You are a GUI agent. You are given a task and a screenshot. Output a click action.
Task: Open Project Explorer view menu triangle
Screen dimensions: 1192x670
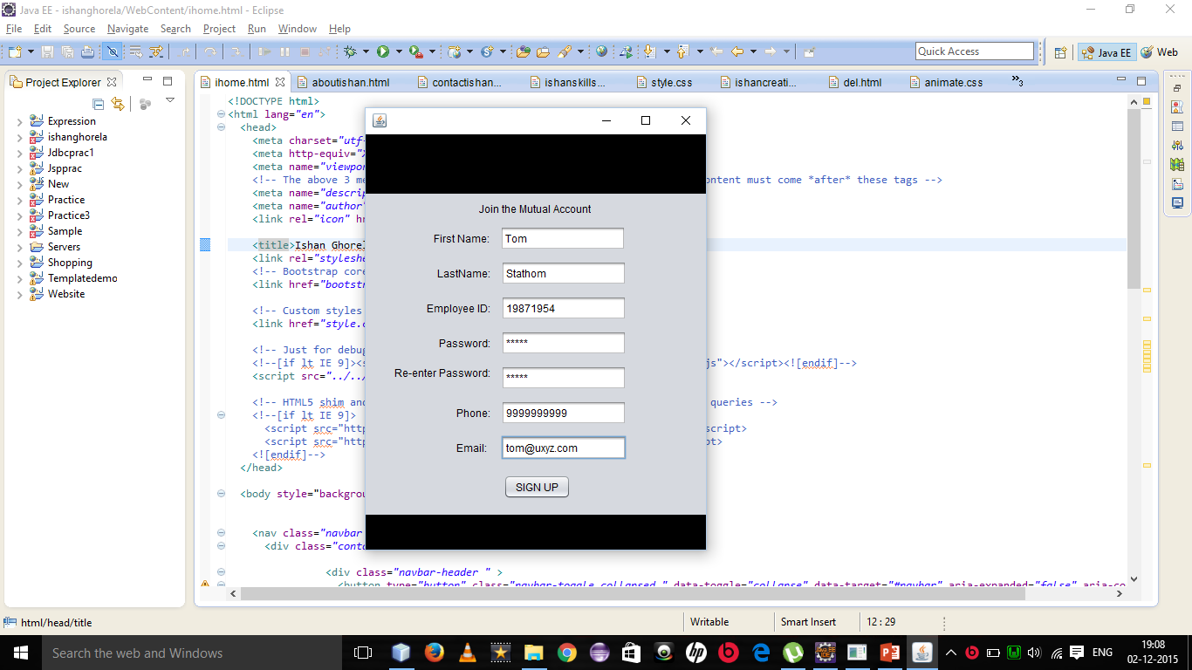point(170,100)
